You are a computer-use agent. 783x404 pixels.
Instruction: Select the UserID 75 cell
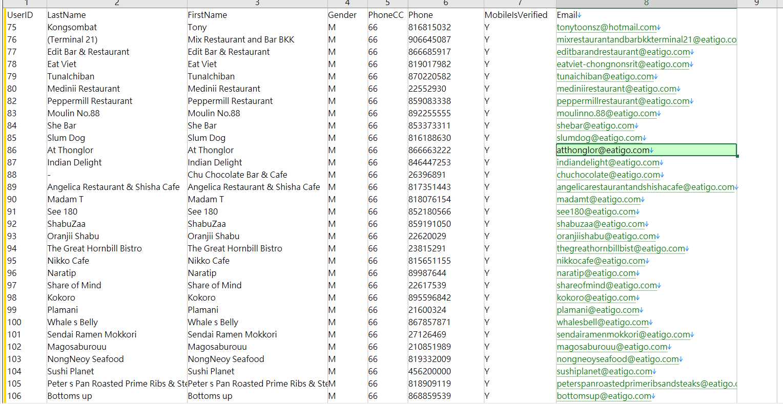pos(26,27)
